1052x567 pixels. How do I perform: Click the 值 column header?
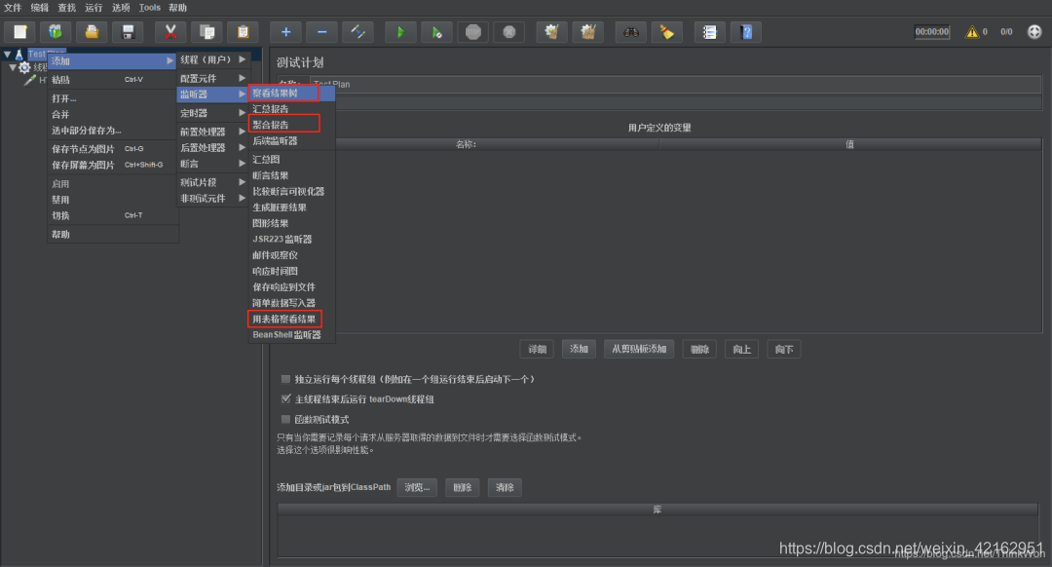tap(849, 144)
